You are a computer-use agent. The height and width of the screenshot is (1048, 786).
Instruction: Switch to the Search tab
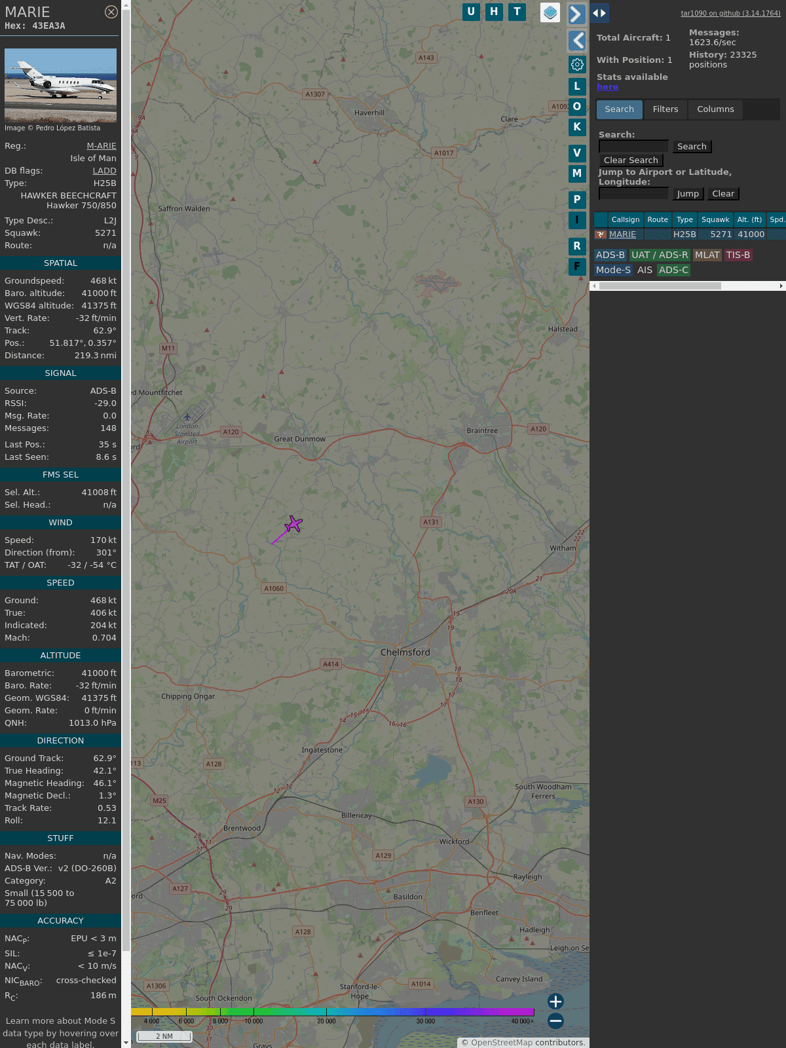pos(620,109)
